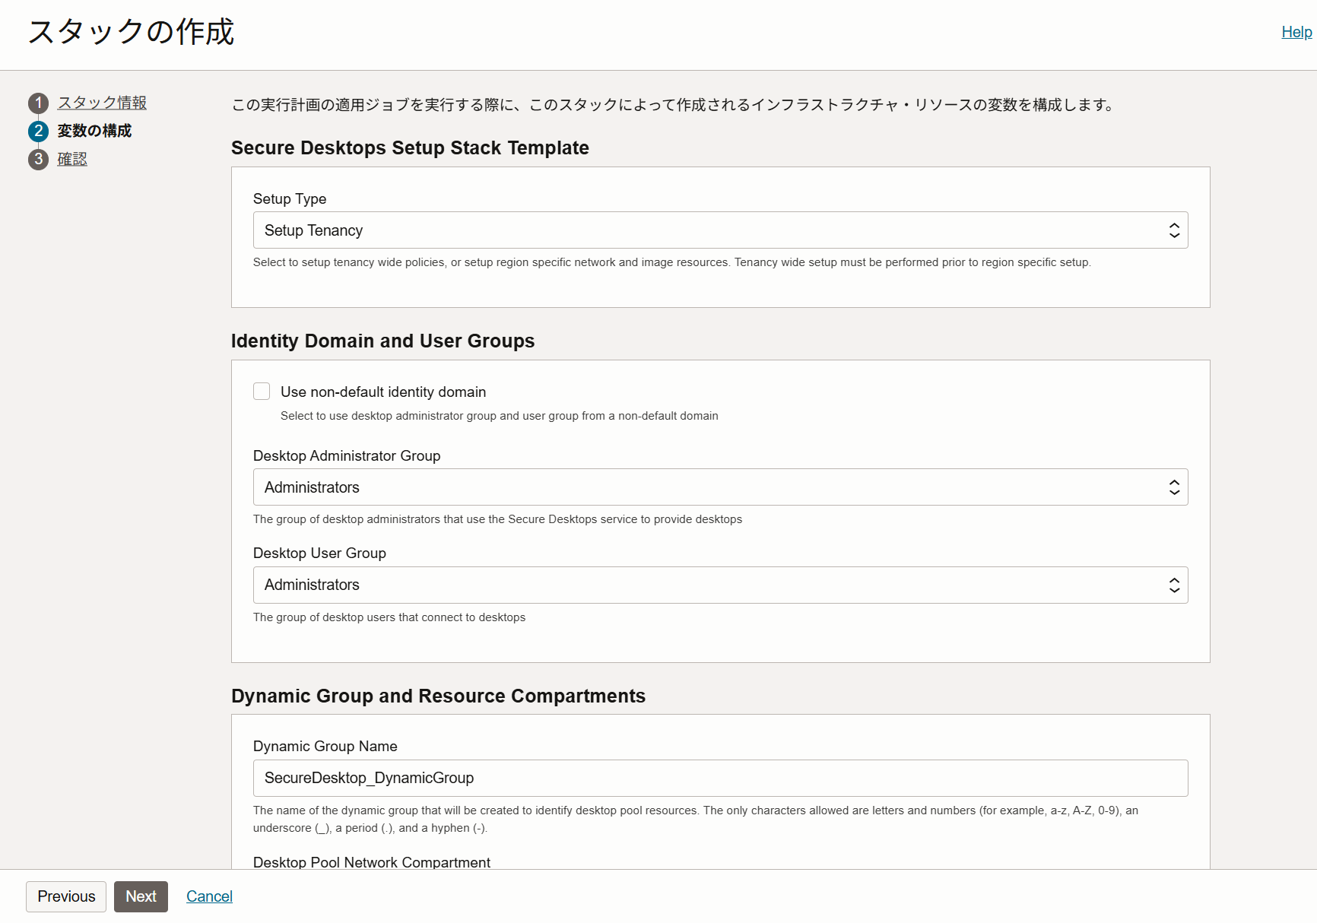Select the 変数の構成 step label

pyautogui.click(x=94, y=131)
